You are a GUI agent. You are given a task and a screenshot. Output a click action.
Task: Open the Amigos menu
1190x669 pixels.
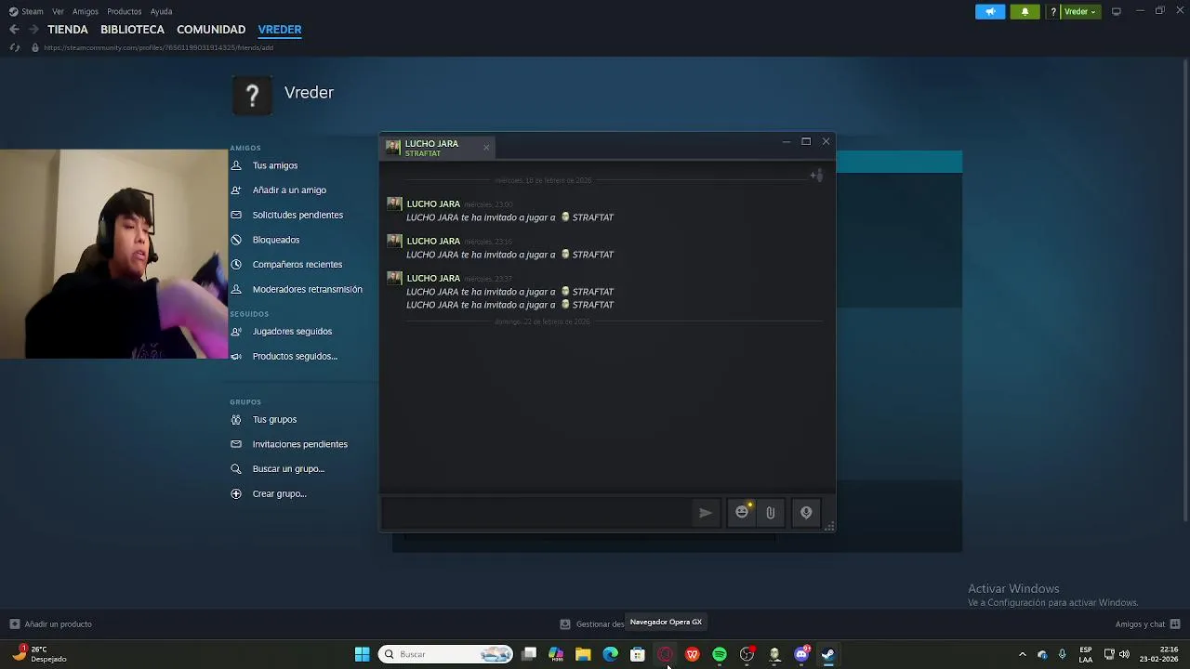point(86,11)
